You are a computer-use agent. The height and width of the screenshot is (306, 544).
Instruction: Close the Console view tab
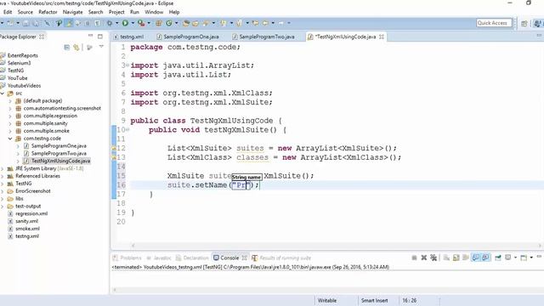click(x=244, y=258)
